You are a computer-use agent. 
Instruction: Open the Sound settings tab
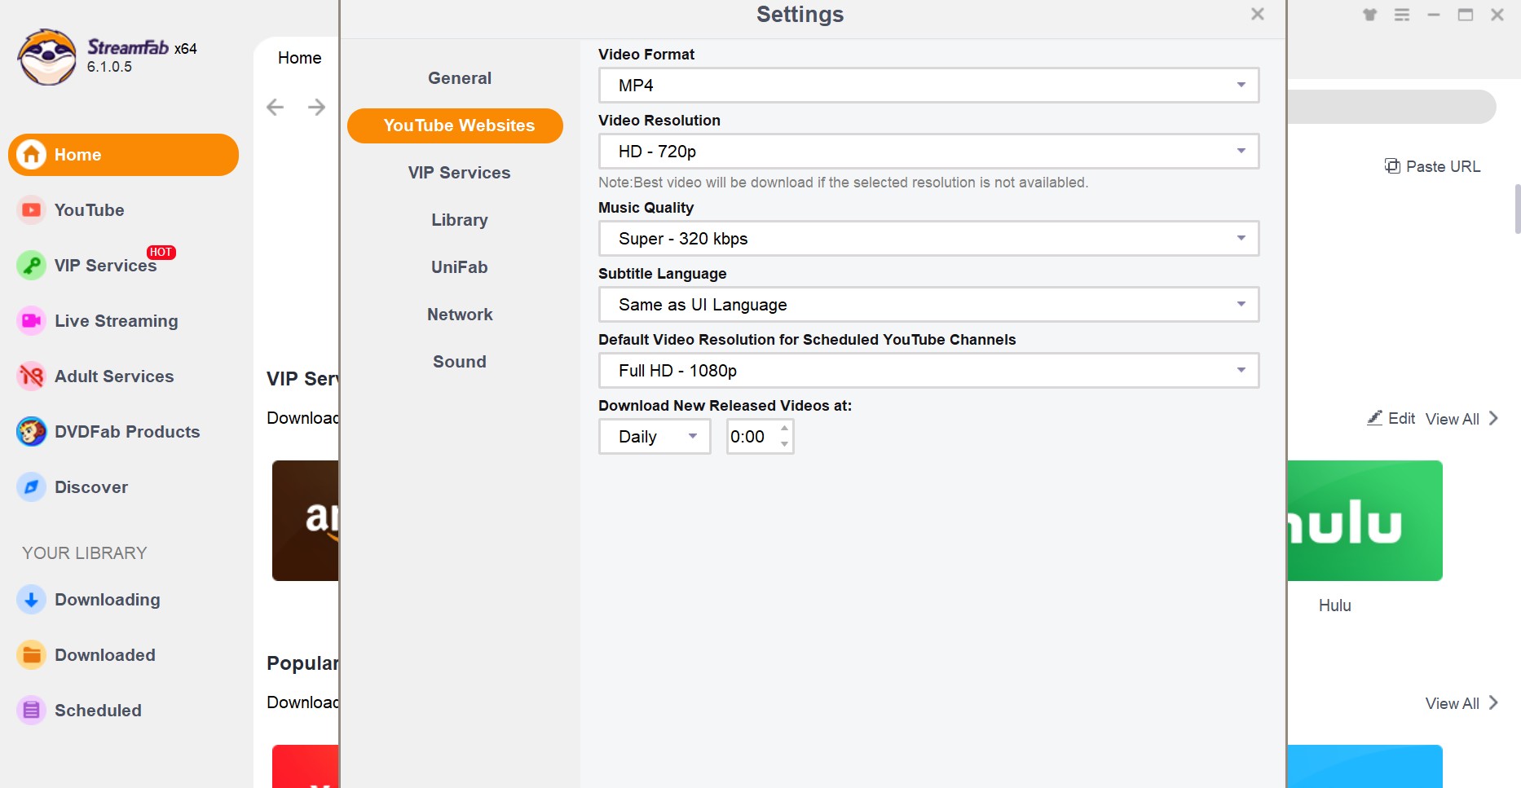(x=460, y=362)
